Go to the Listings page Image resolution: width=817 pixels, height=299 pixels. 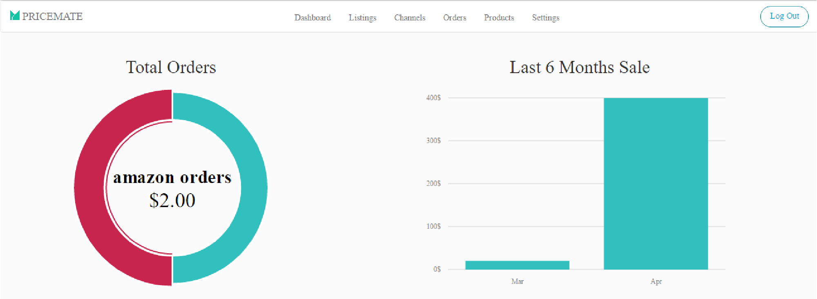click(x=362, y=18)
